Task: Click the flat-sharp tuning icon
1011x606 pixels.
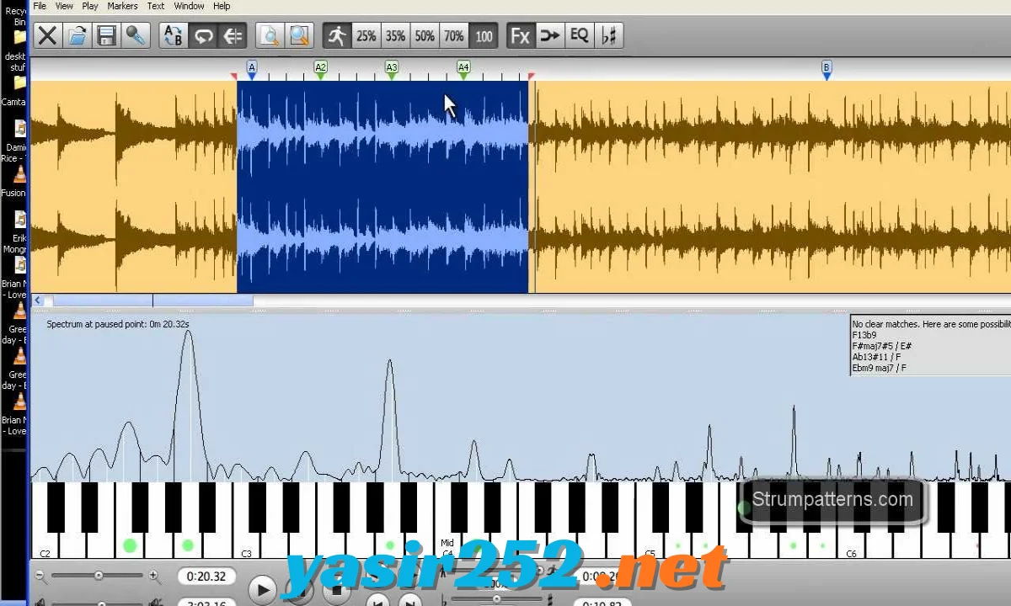Action: pos(608,35)
